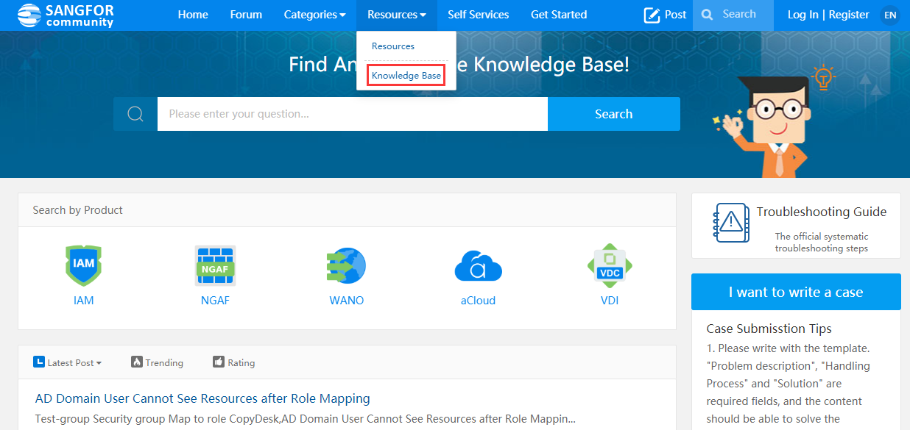Click the Troubleshooting Guide notebook icon

pos(731,223)
